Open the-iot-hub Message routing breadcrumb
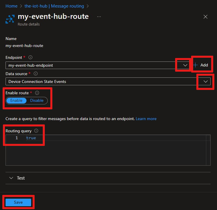Viewport: 217px width, 210px height. [54, 6]
